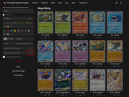The width and height of the screenshot is (129, 97).
Task: Open the Ludicolo card image
Action: [x=97, y=23]
